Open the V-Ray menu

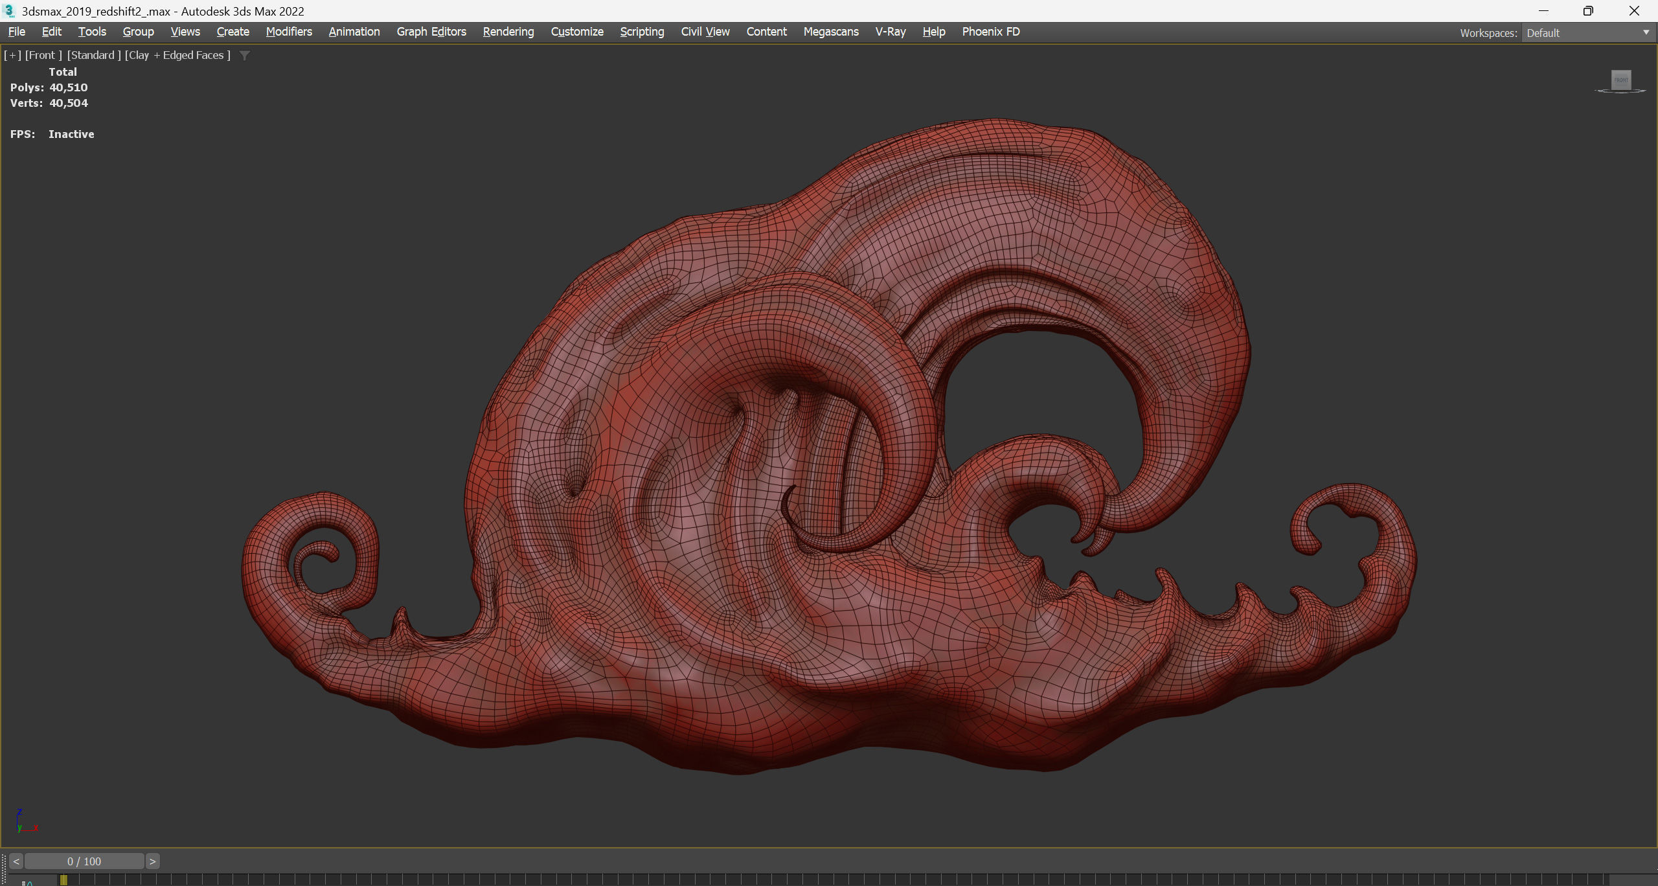tap(891, 32)
